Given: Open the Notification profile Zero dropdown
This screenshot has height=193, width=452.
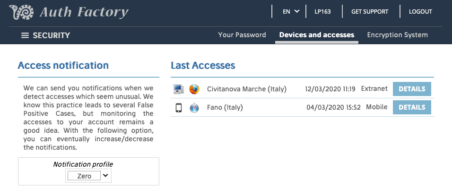Looking at the screenshot, I should (88, 176).
